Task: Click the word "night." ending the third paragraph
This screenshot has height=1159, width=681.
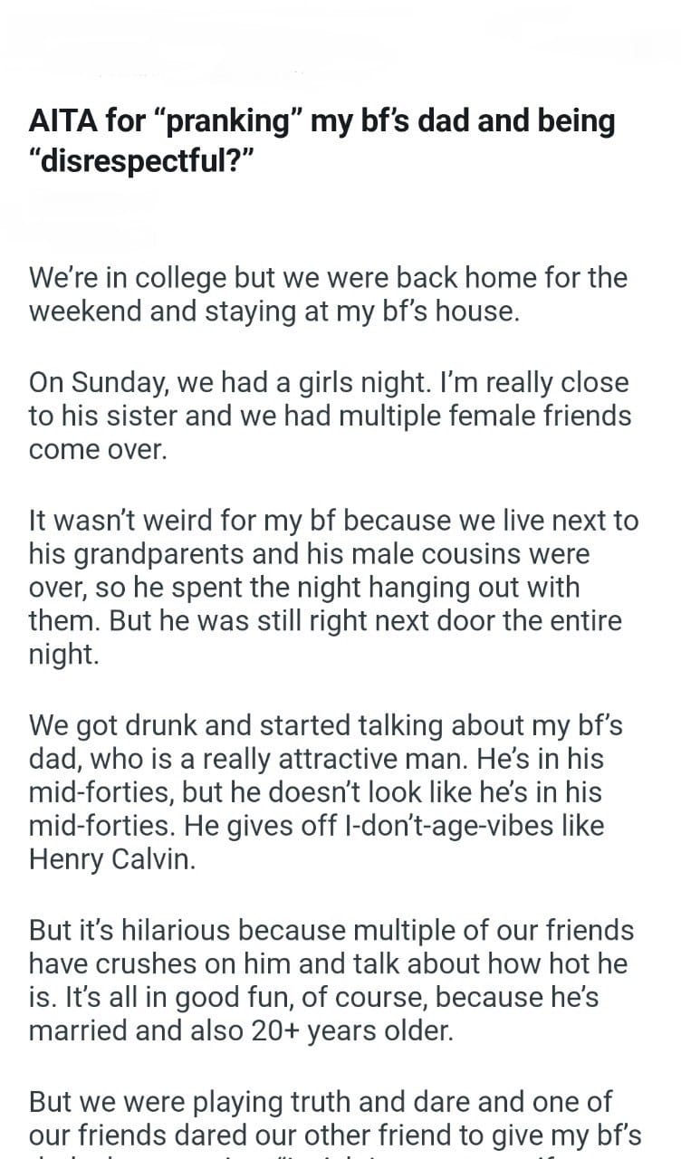Action: click(63, 656)
